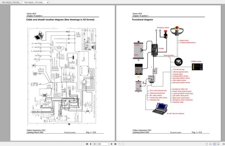Viewport: 225px width, 146px height.
Task: Close the active document tab
Action: tap(48, 3)
